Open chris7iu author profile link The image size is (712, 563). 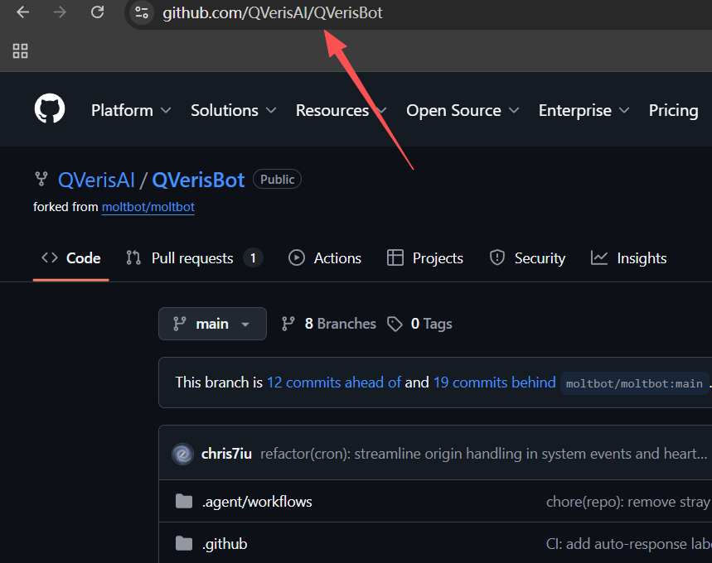(x=226, y=454)
